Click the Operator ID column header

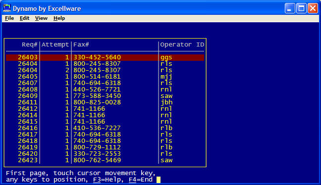click(x=182, y=45)
